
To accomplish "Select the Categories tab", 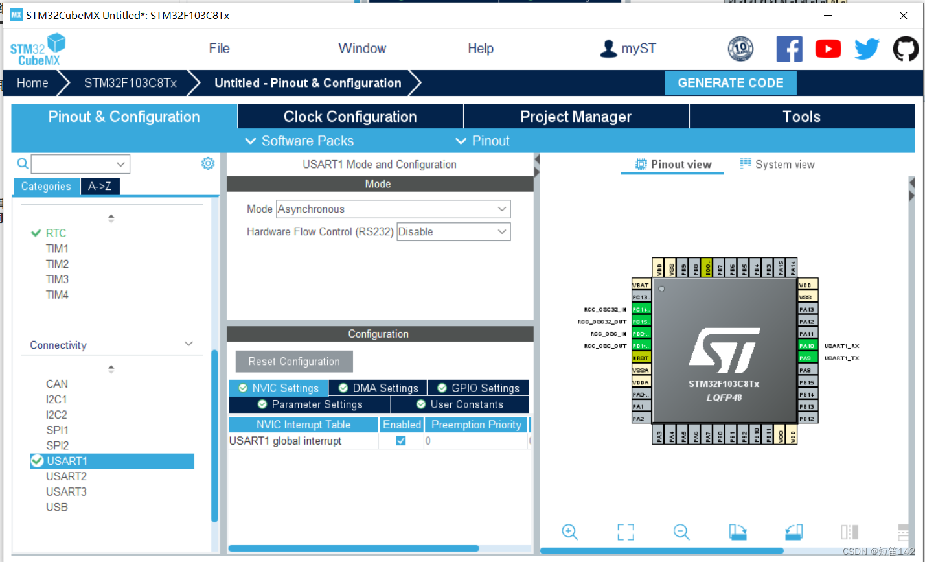I will [x=46, y=187].
